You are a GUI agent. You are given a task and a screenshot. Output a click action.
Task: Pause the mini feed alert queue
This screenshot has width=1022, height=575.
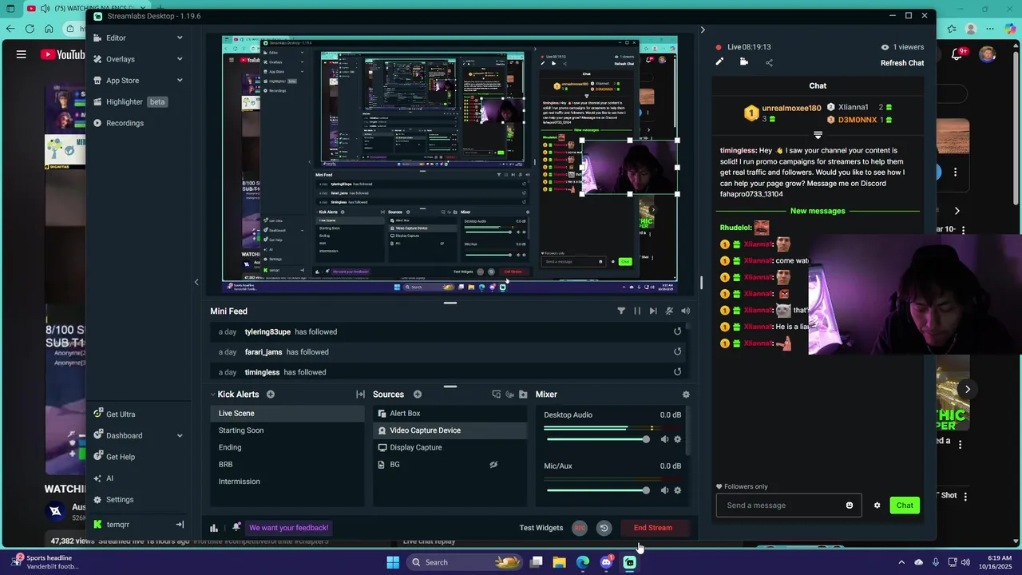click(x=637, y=311)
